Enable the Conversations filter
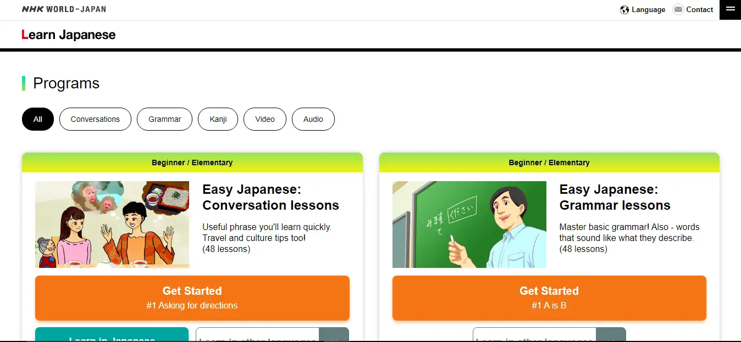The image size is (741, 342). pos(95,119)
